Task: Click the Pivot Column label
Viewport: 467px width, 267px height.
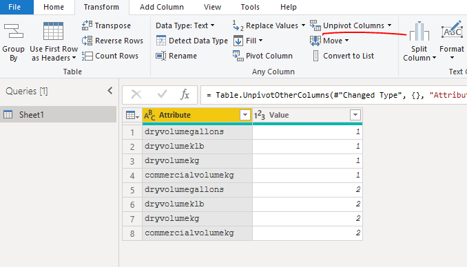Action: (269, 56)
